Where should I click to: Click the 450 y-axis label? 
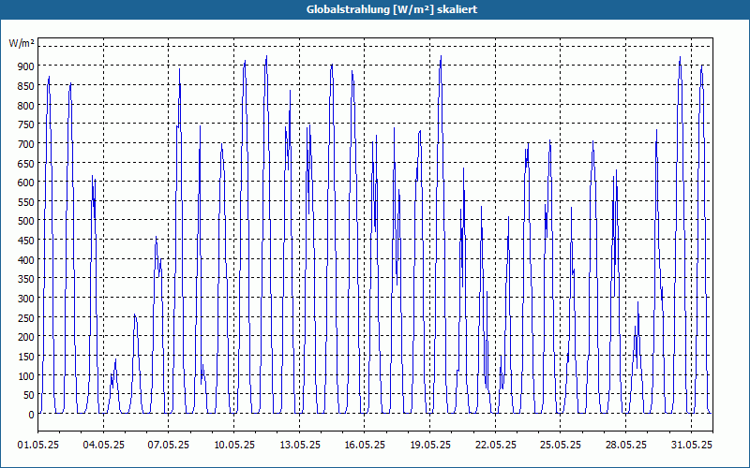click(x=26, y=241)
